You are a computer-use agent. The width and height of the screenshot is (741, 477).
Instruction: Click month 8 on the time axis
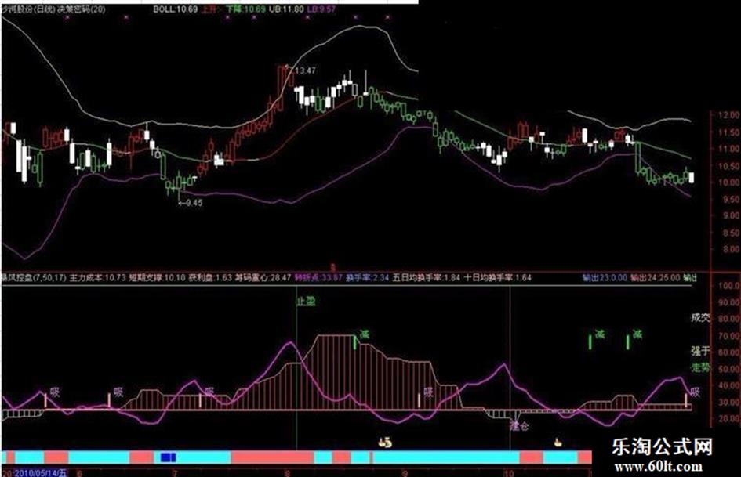click(287, 473)
